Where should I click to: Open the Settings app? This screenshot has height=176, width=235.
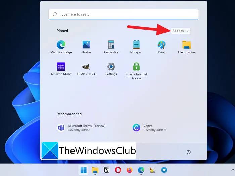point(111,69)
